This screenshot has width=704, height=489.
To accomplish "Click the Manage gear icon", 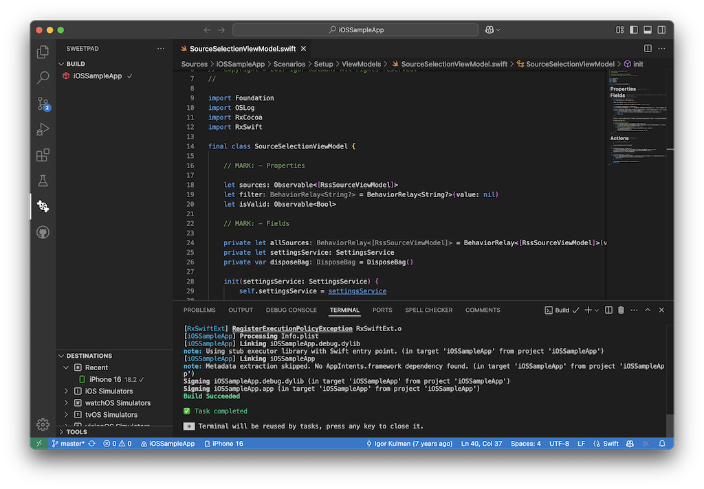I will click(43, 424).
